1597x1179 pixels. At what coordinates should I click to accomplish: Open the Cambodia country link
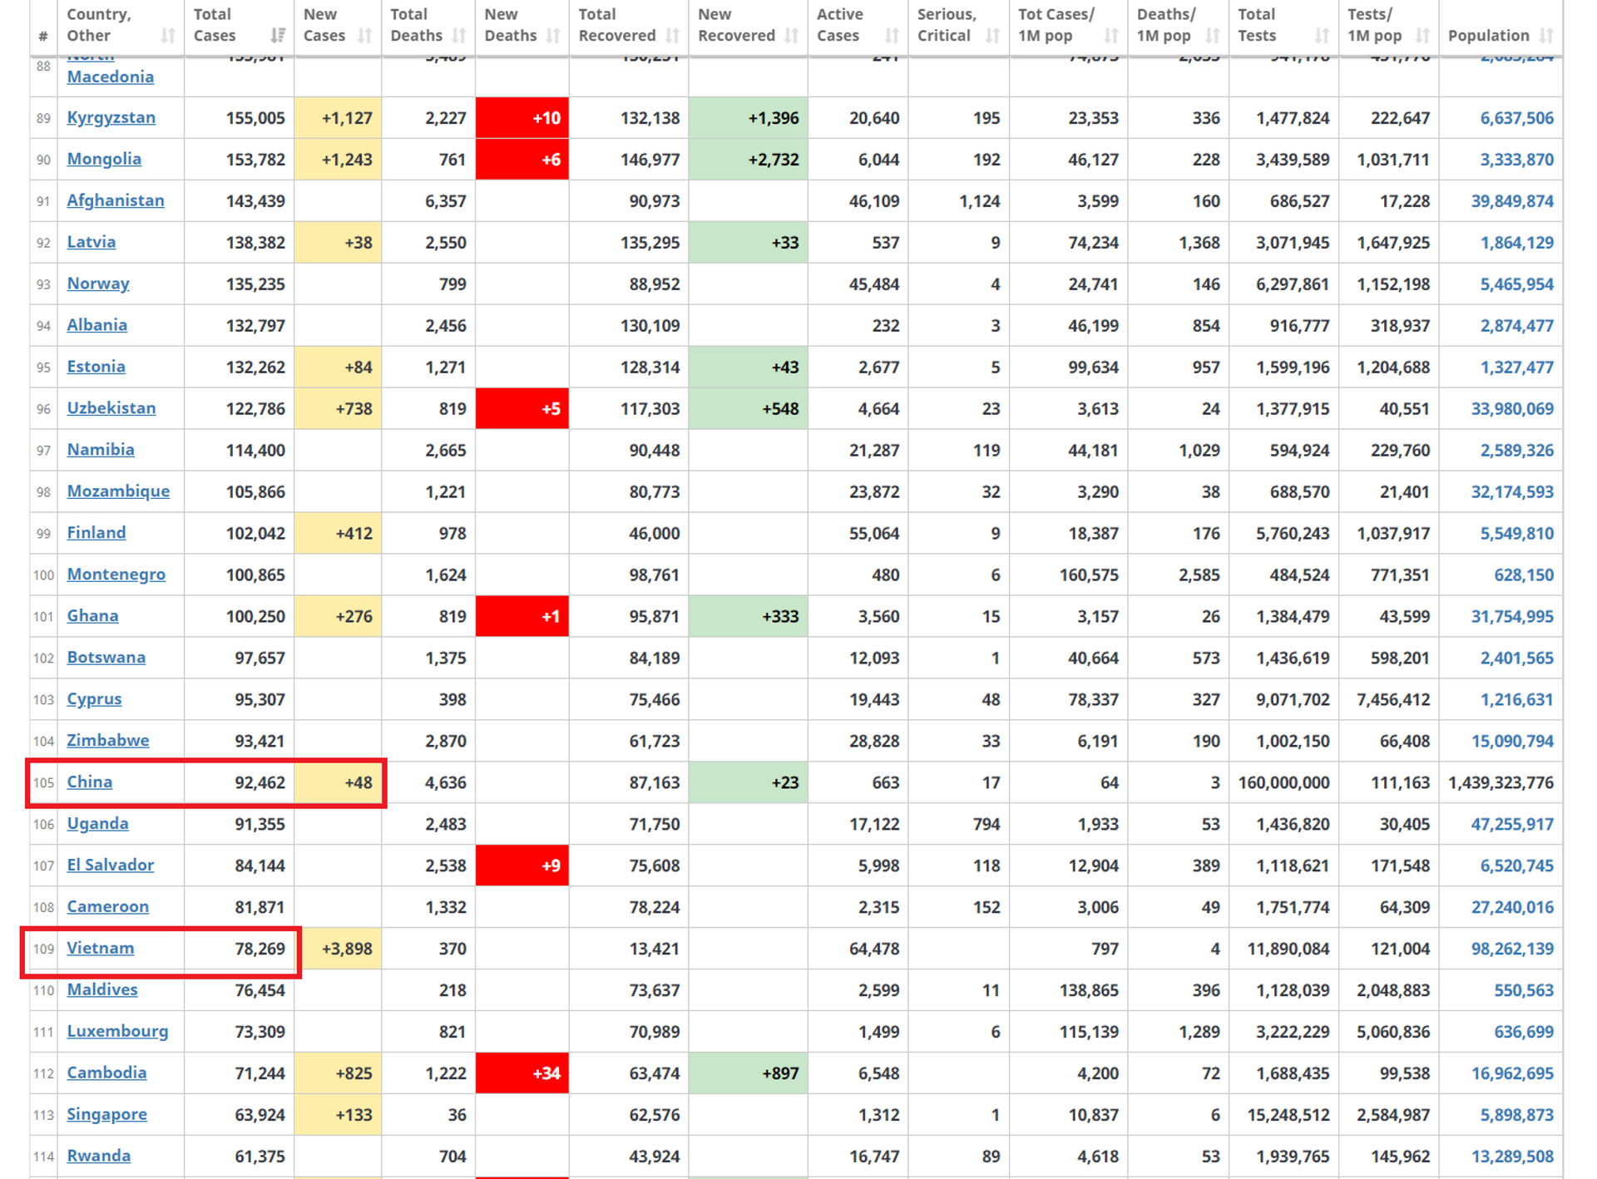(x=107, y=1073)
